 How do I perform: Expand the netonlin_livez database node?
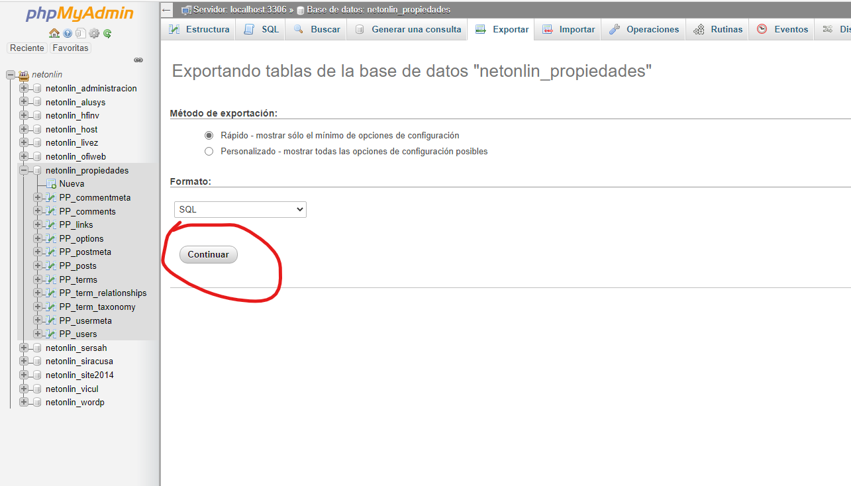click(24, 142)
